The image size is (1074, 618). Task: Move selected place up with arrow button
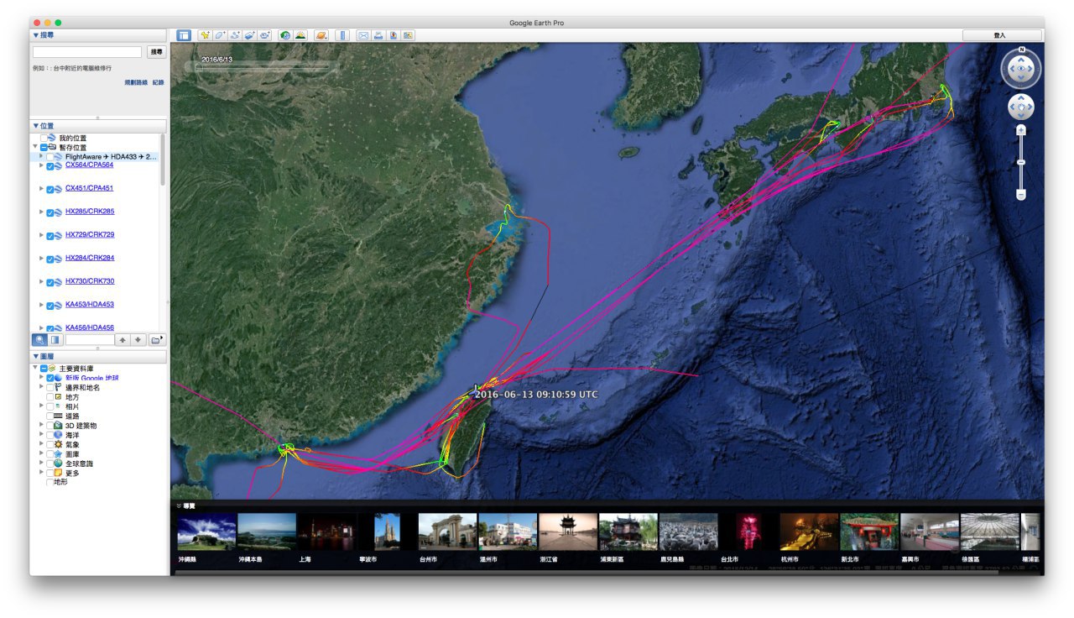point(122,340)
